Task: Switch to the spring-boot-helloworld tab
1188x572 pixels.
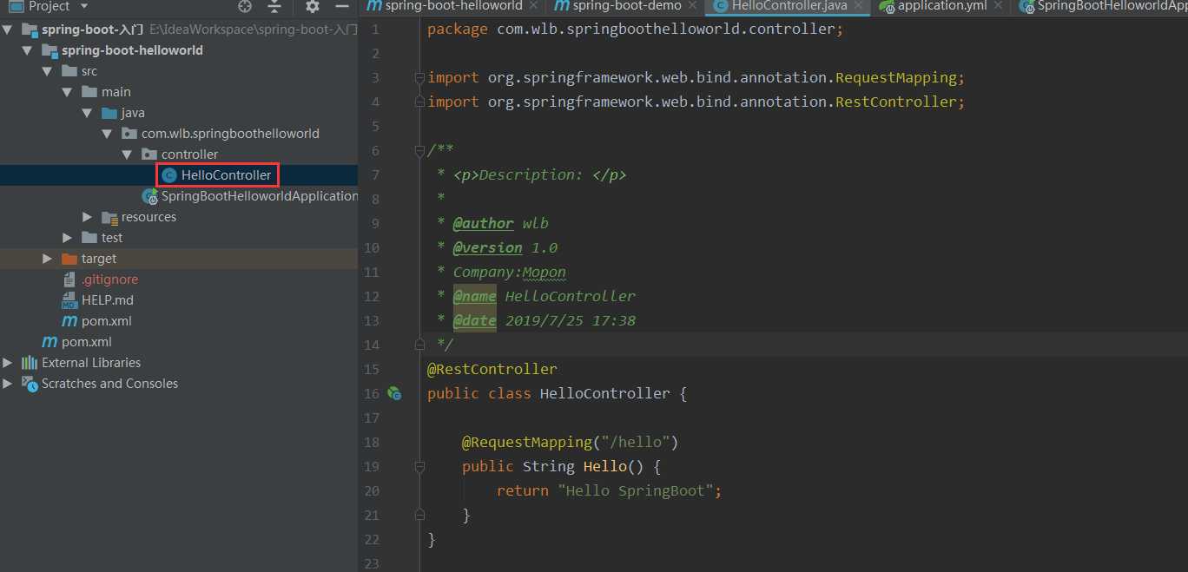Action: pyautogui.click(x=452, y=6)
